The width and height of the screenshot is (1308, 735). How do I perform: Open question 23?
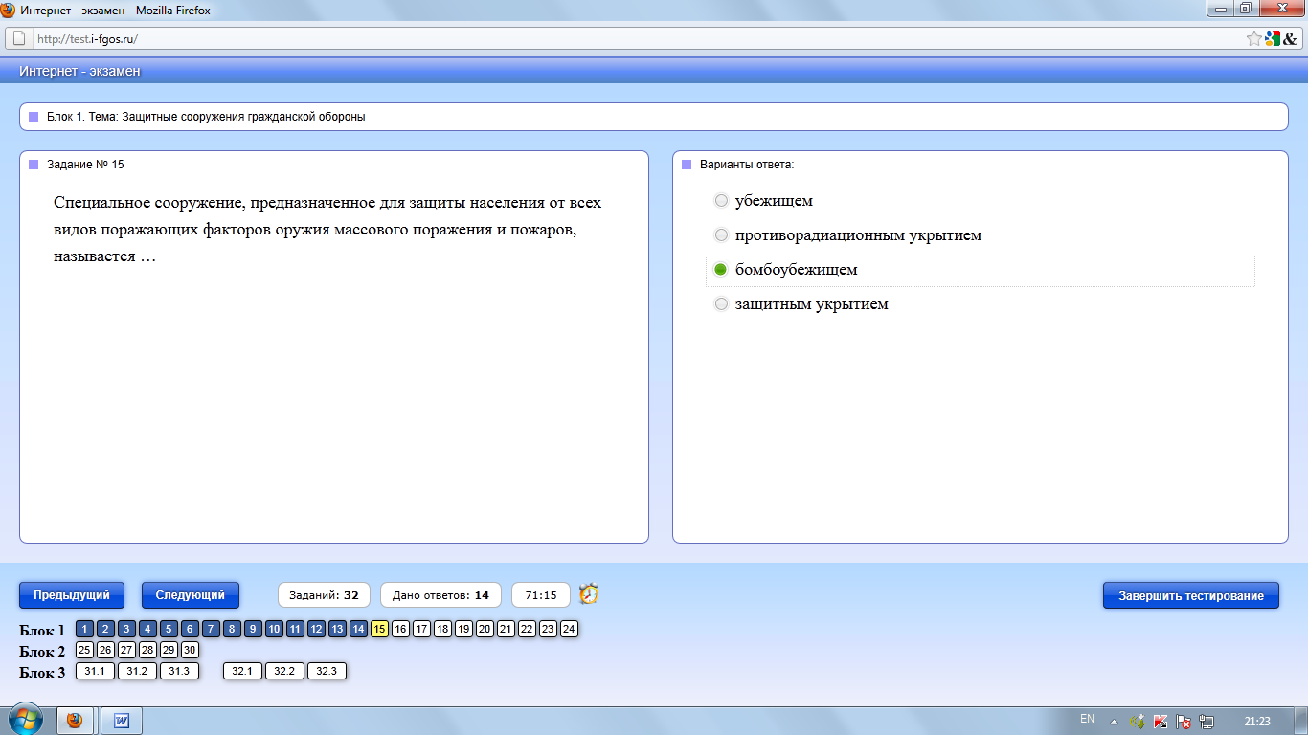click(548, 629)
